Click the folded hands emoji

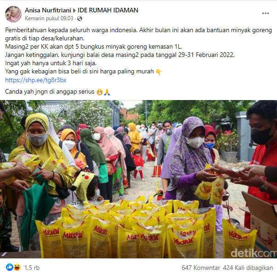(107, 92)
